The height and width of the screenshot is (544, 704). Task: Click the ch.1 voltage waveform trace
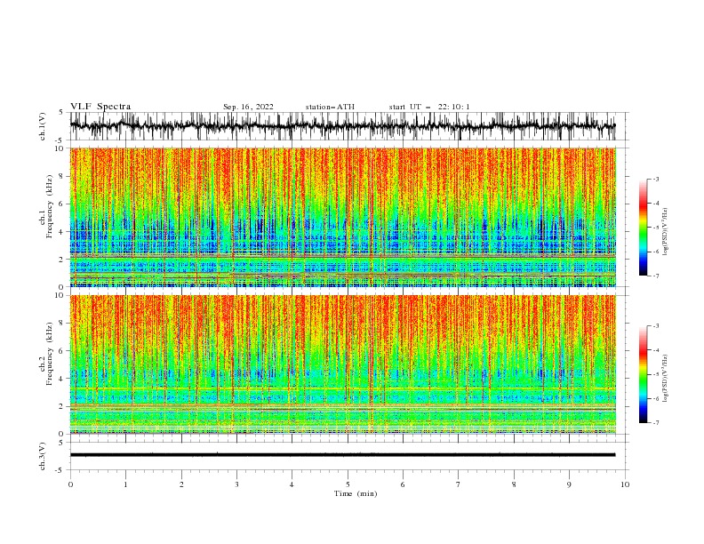tap(342, 126)
